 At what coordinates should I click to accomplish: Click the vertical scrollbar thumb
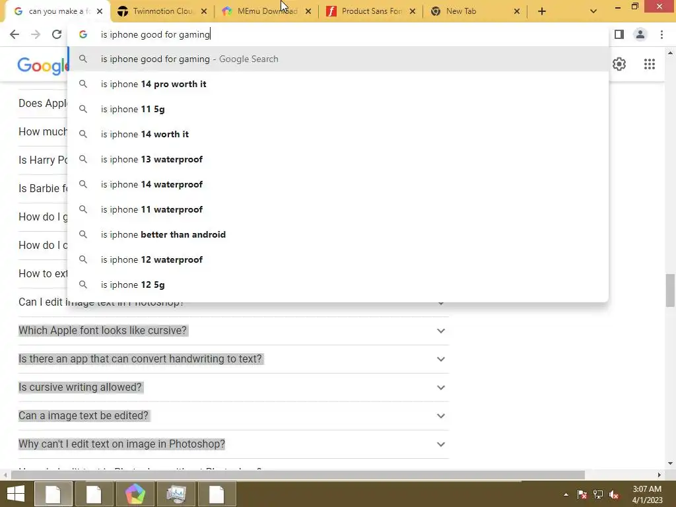click(x=670, y=290)
